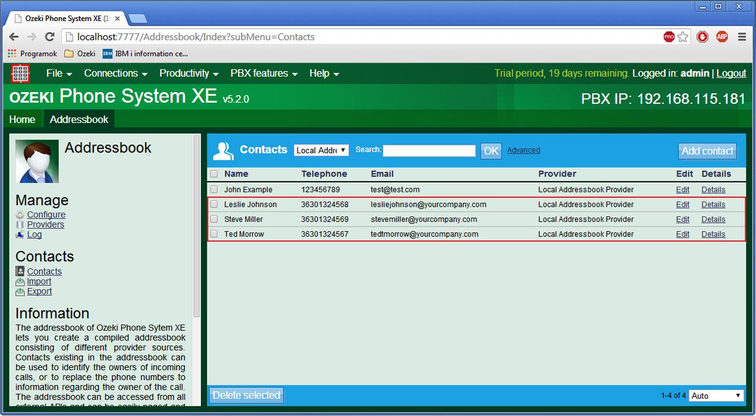Screen dimensions: 756x416
Task: Switch to the Home tab
Action: [x=22, y=119]
